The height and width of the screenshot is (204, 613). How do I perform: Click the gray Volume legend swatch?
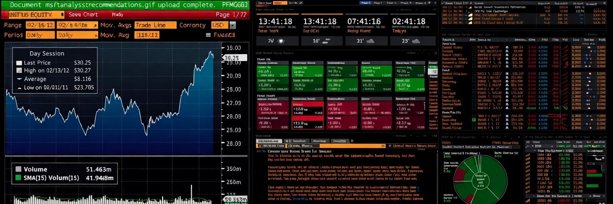point(18,169)
